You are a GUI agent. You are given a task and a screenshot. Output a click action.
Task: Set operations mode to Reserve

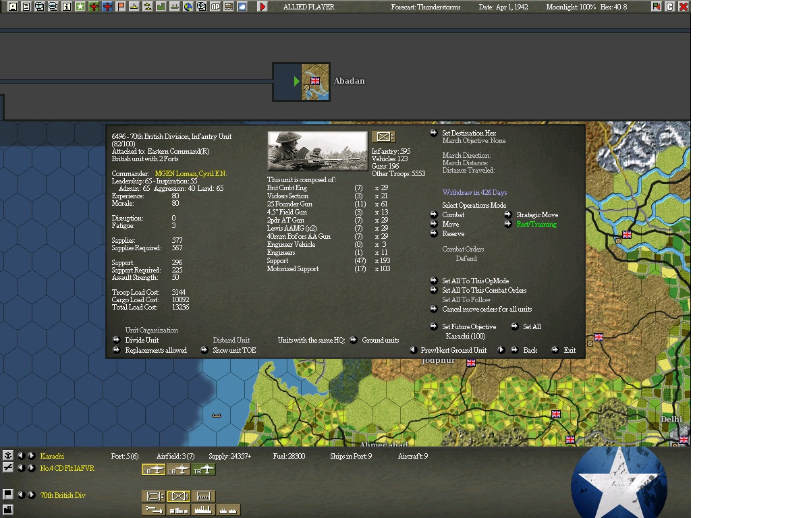(434, 233)
